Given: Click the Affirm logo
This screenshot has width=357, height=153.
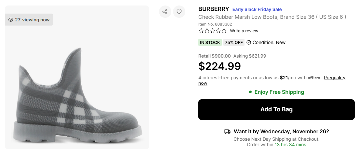Looking at the screenshot, I should click(x=314, y=78).
